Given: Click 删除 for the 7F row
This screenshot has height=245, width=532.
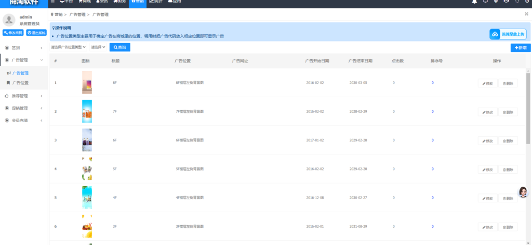Looking at the screenshot, I should coord(508,112).
